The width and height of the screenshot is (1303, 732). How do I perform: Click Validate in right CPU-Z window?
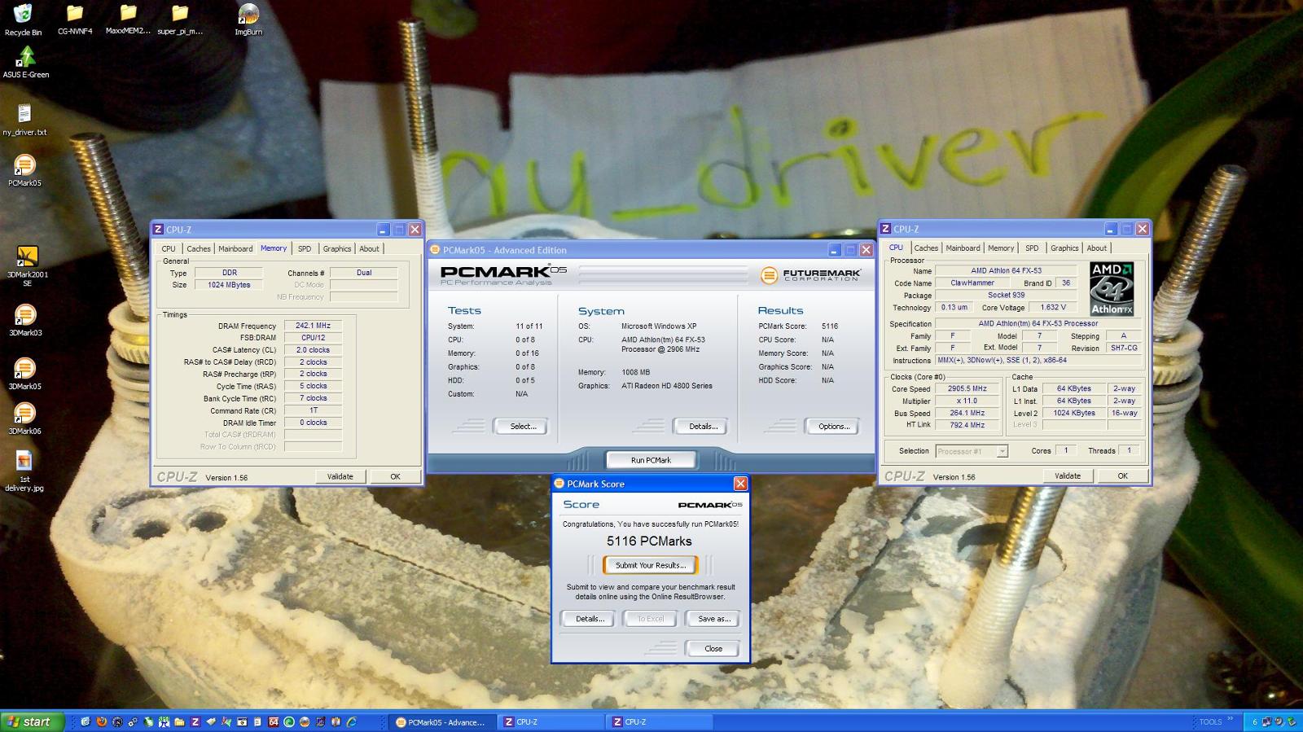click(1068, 476)
